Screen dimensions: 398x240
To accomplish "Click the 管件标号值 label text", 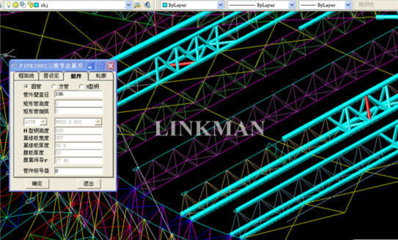I will click(x=36, y=171).
